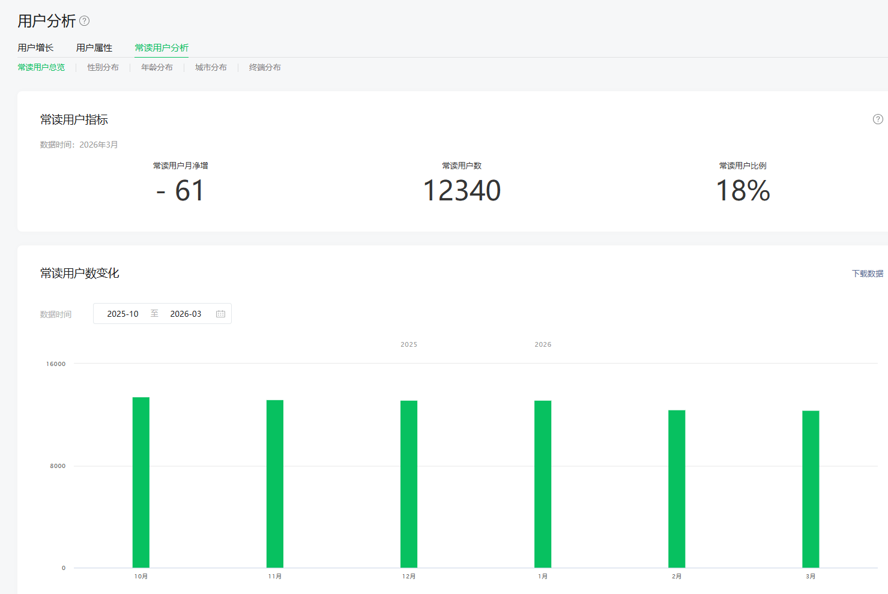Screen dimensions: 888x594
Task: Switch to 用户增长 tab
Action: (35, 48)
